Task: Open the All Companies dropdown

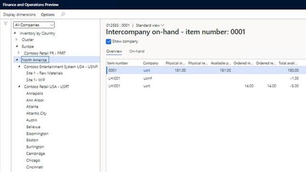Action: 34,25
